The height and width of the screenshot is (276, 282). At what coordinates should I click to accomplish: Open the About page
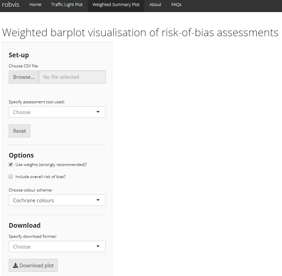[x=155, y=5]
